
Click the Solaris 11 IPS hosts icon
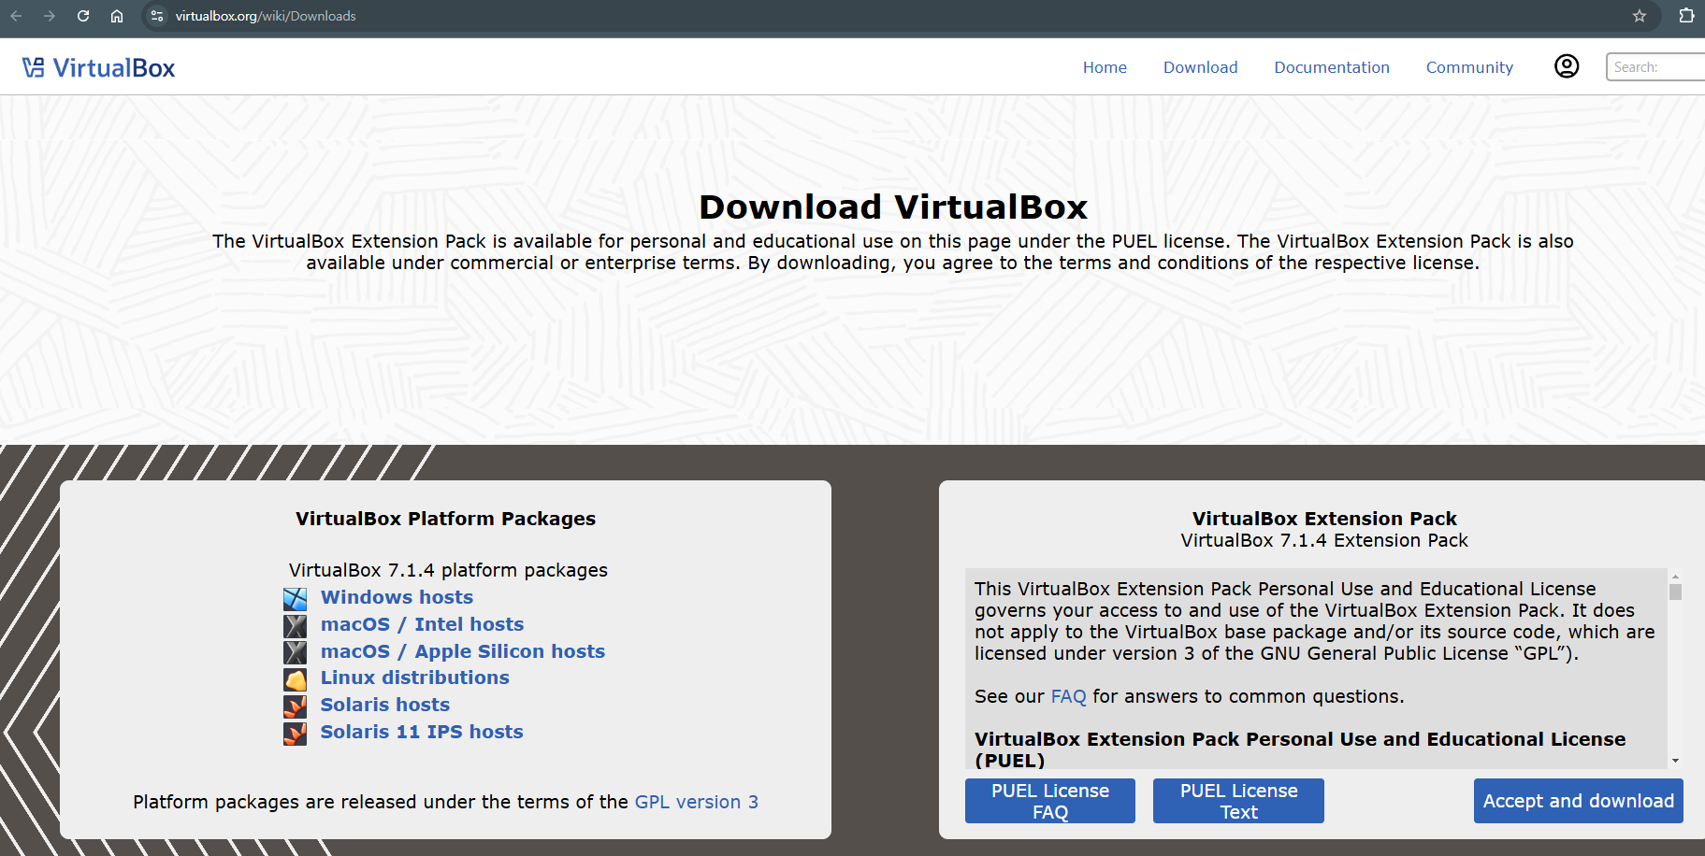click(x=296, y=734)
